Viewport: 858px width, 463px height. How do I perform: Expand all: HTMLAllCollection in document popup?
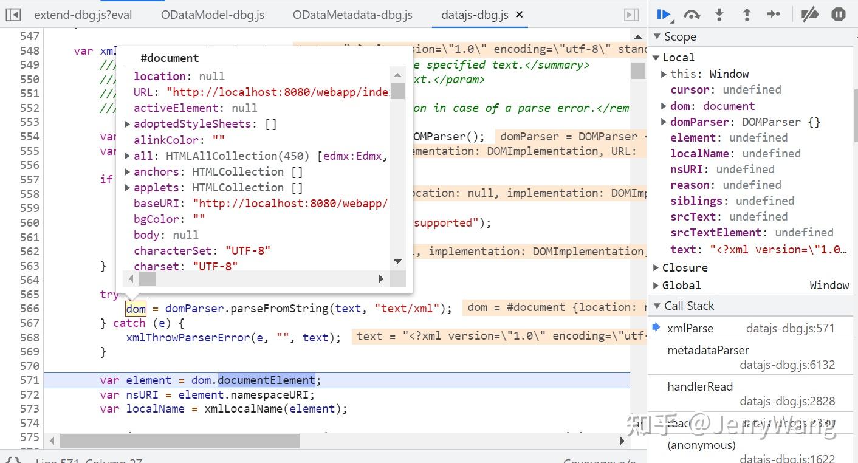(127, 156)
